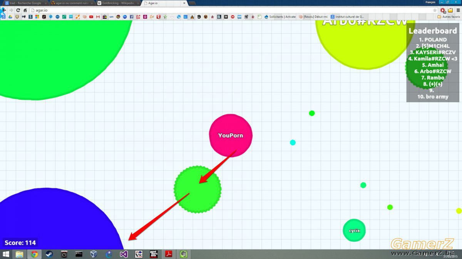The image size is (462, 259).
Task: Open the 'Institut culturel de G...' bookmark
Action: coord(346,17)
